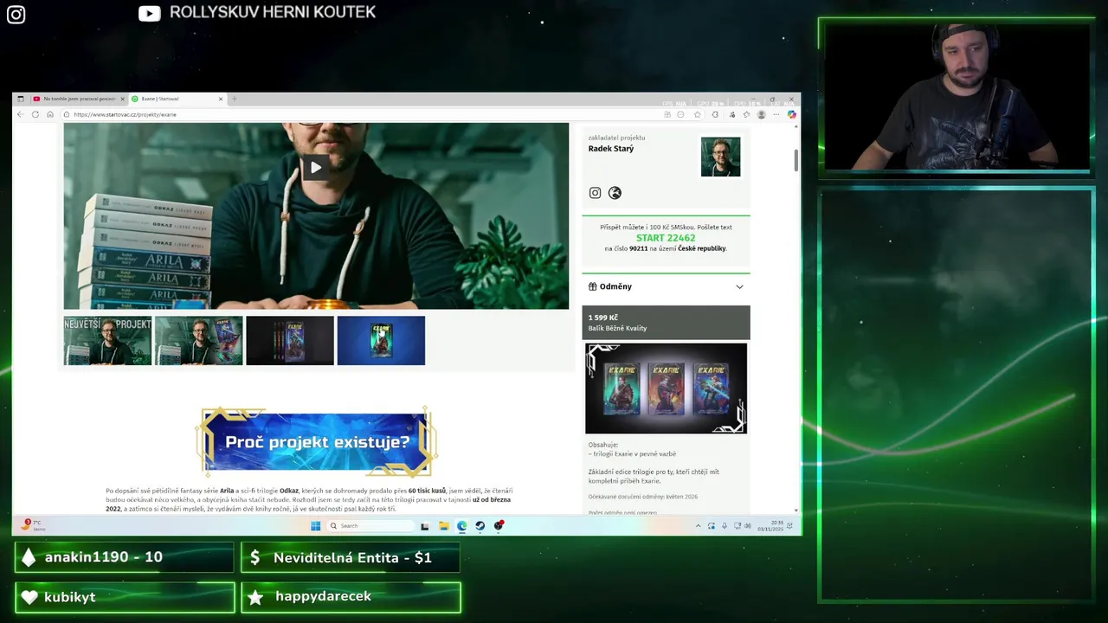The height and width of the screenshot is (623, 1108).
Task: Click the taskbar Search box
Action: pos(370,525)
